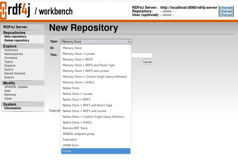Click the Modify section heading
Viewport: 238px width, 164px height.
pyautogui.click(x=9, y=83)
